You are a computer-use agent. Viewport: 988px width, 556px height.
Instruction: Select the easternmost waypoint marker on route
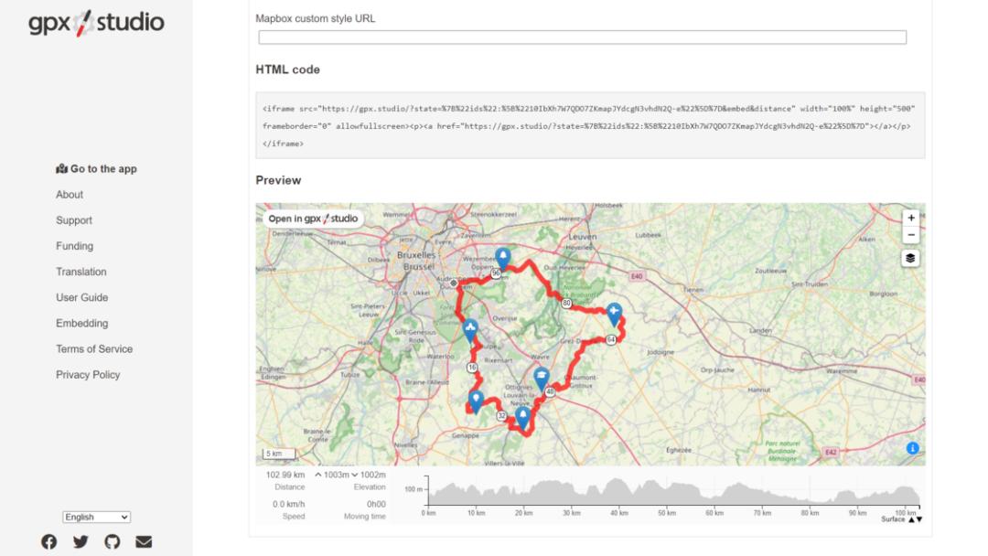click(x=615, y=312)
